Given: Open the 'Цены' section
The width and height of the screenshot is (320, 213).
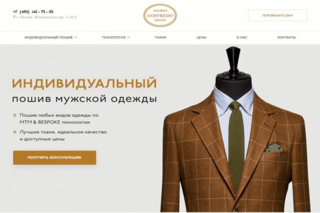Looking at the screenshot, I should tap(201, 37).
